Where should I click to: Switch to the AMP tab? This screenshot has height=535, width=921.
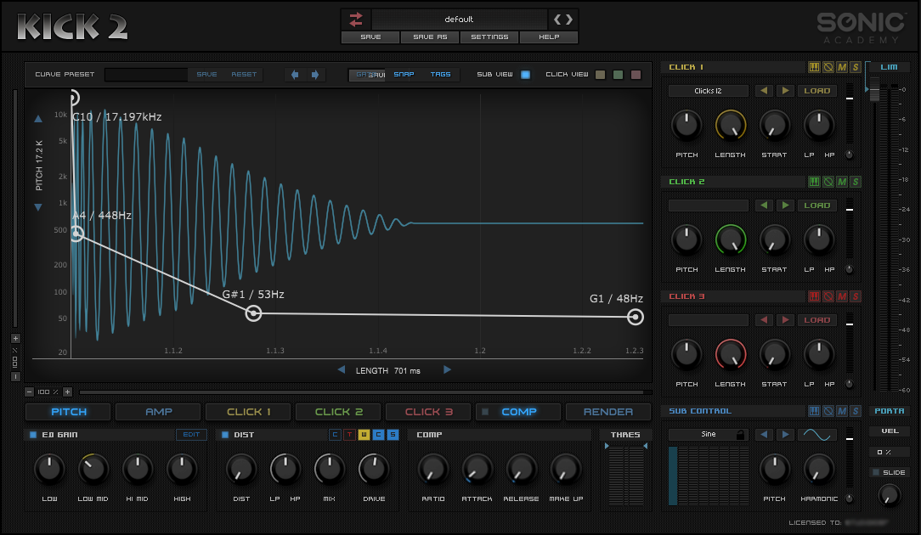click(159, 412)
